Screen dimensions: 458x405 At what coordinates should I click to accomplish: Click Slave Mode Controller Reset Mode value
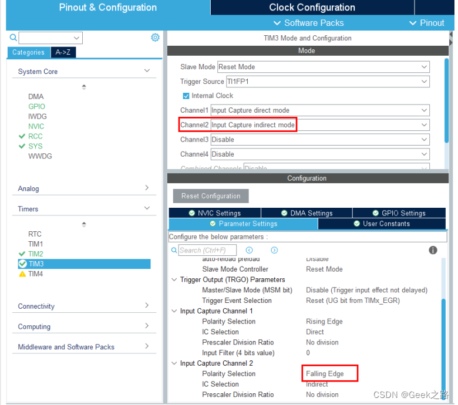coord(324,269)
